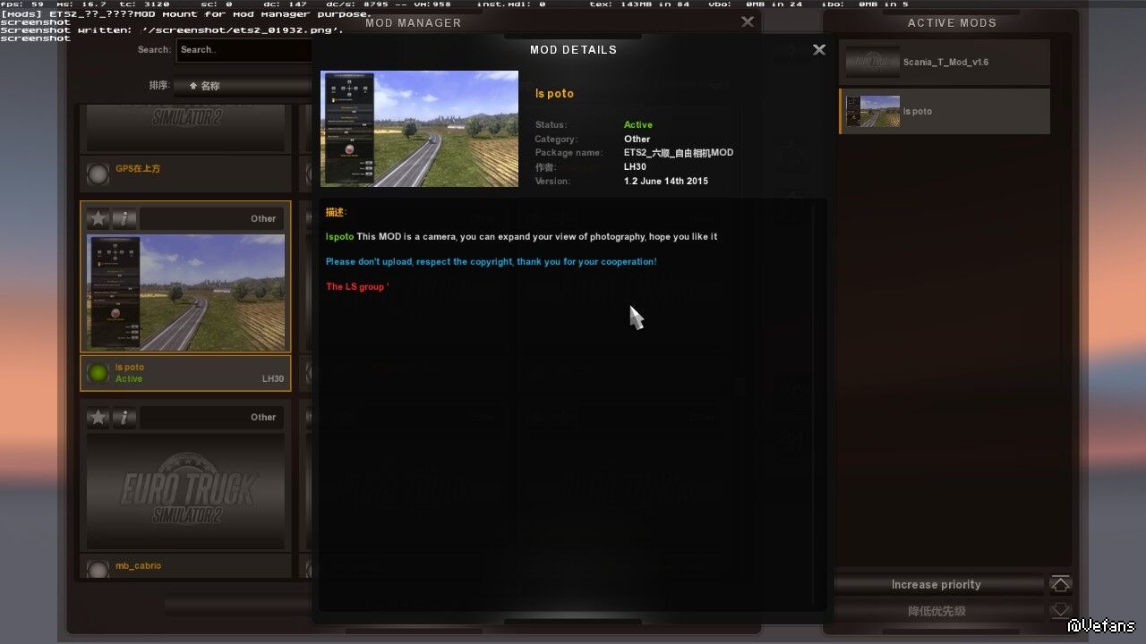Viewport: 1146px width, 644px height.
Task: Click the version text '1.2 June 14th 2015'
Action: coord(666,182)
